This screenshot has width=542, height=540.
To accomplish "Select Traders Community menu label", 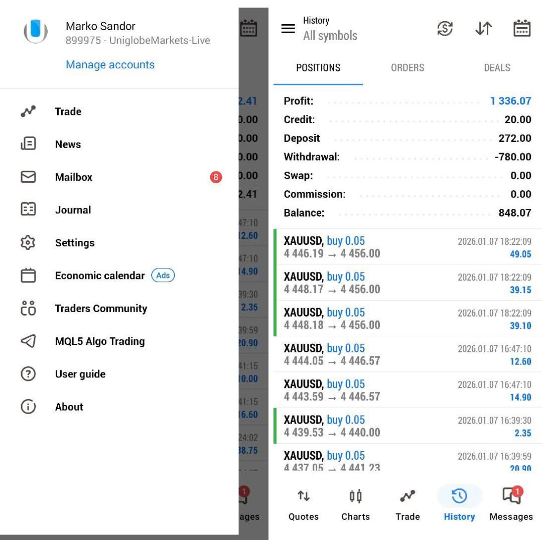I will coord(101,308).
